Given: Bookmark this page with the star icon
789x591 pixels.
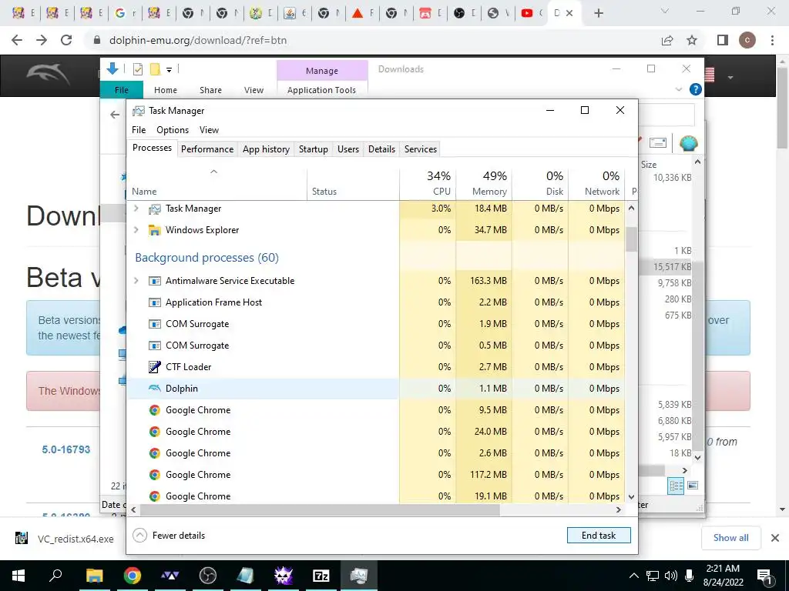Looking at the screenshot, I should (693, 40).
